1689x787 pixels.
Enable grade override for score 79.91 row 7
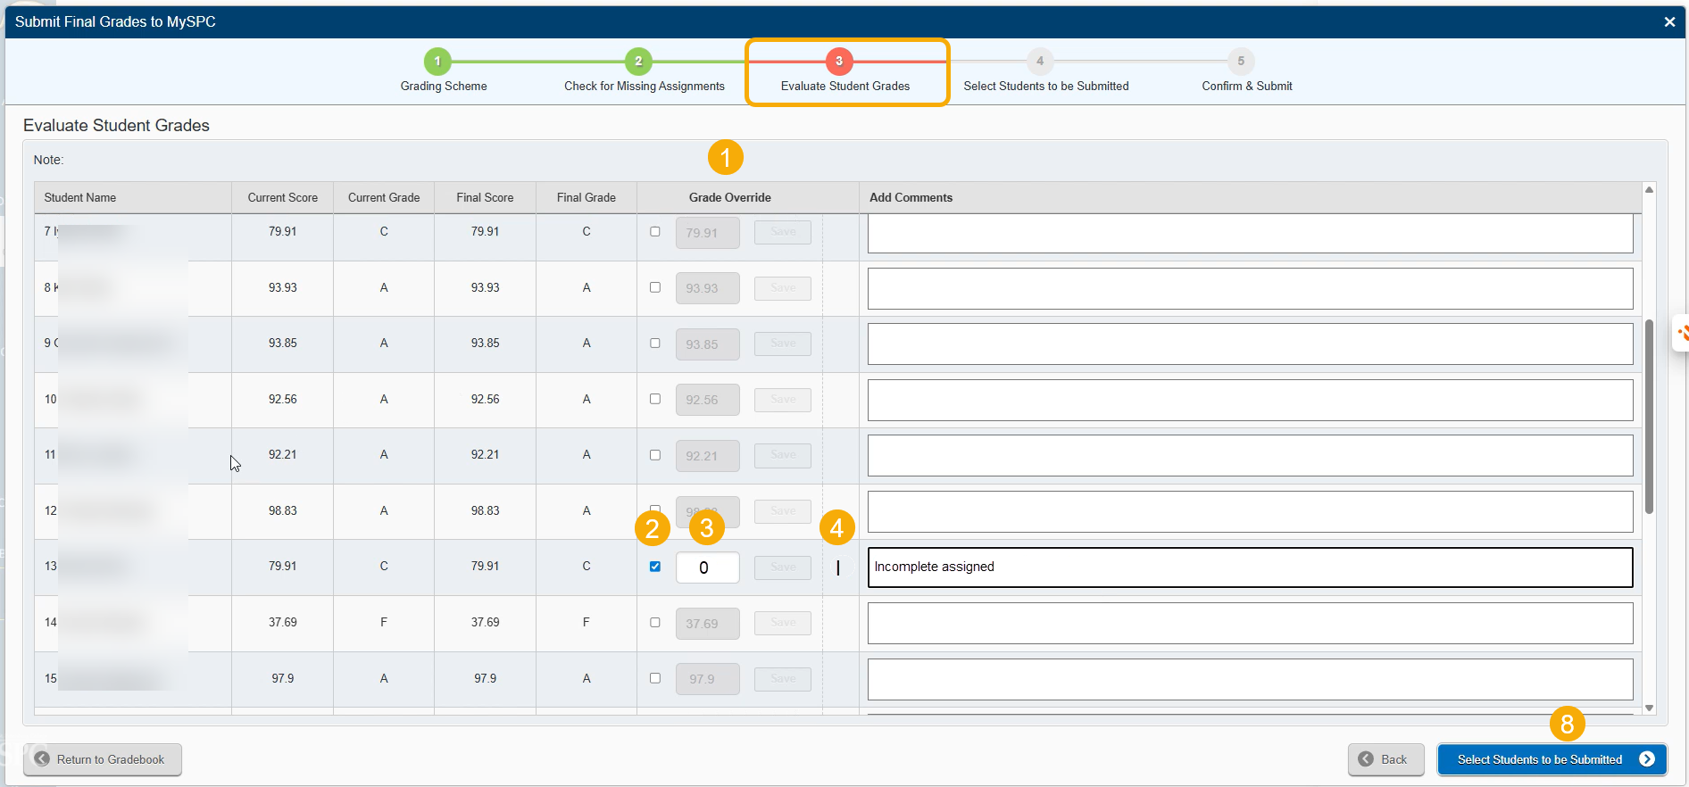[x=655, y=231]
